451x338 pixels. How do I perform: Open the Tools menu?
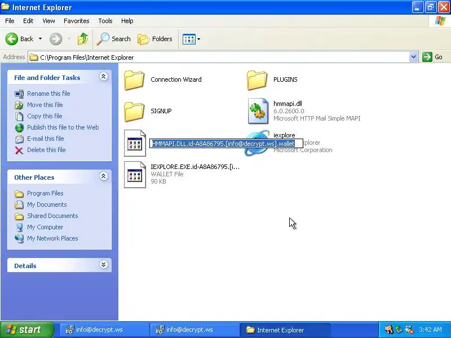[x=105, y=21]
